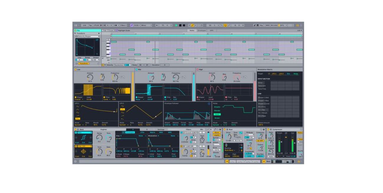Click the yellow Transform button
Image resolution: width=383 pixels, height=193 pixels.
coord(84,64)
